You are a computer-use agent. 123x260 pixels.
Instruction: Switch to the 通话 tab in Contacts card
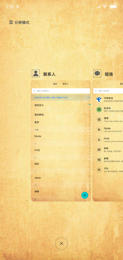point(55,84)
